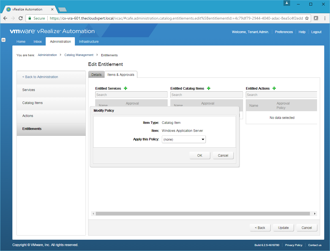Click the plus icon for Entitled Actions
Viewport: 330px width, 251px height.
(x=274, y=89)
